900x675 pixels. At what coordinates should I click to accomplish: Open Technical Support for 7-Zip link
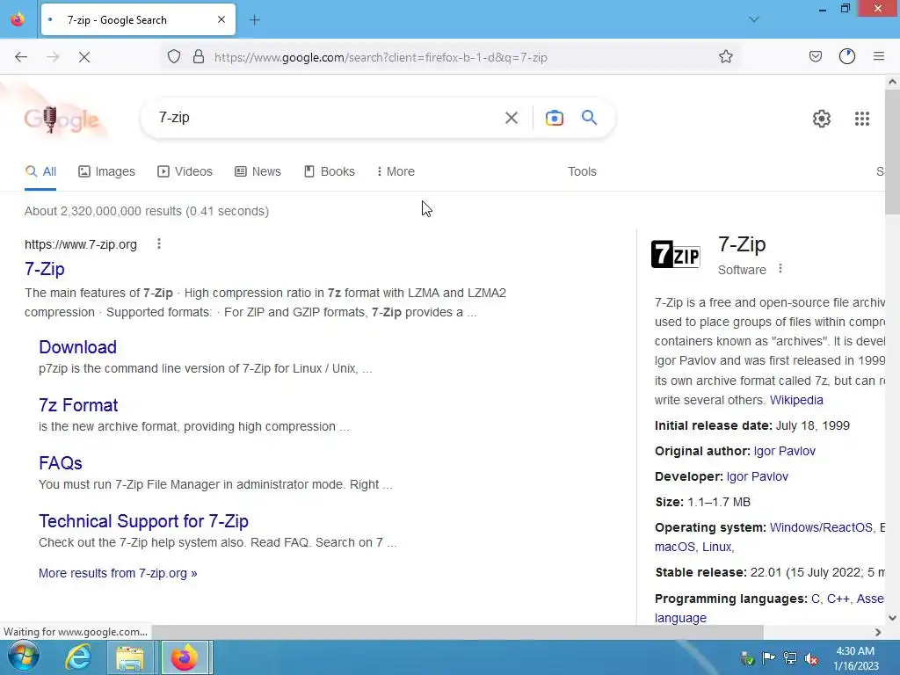click(143, 520)
